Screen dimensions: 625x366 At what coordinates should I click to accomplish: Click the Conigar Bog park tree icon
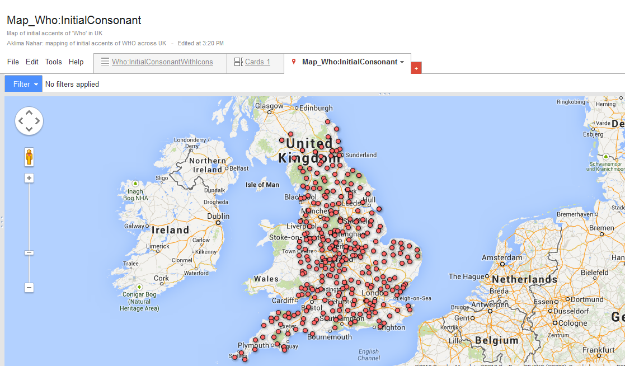coord(139,287)
